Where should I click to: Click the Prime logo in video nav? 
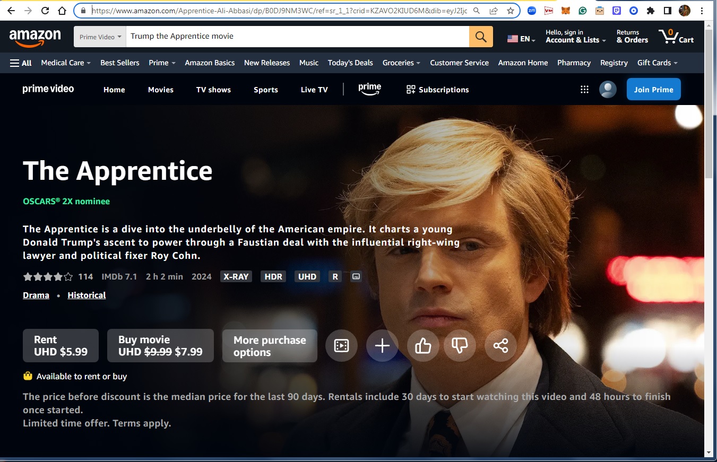pyautogui.click(x=369, y=89)
